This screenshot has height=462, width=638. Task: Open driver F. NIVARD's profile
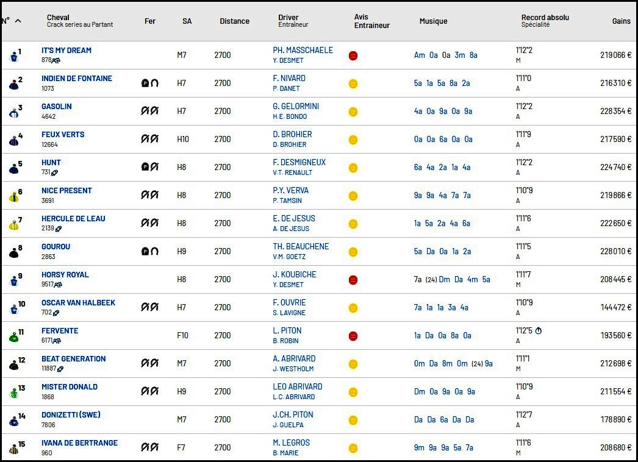[x=289, y=78]
